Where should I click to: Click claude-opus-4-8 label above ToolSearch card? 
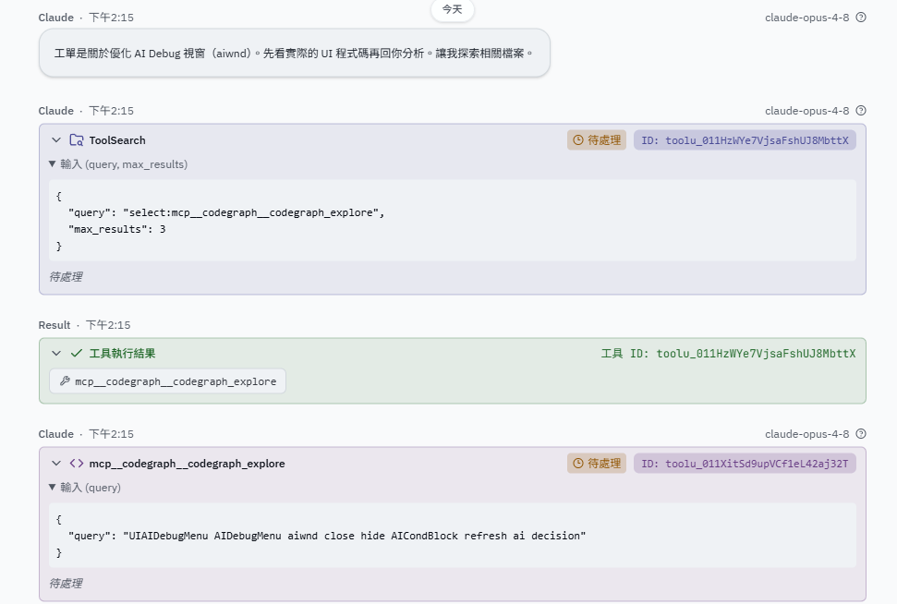point(806,111)
